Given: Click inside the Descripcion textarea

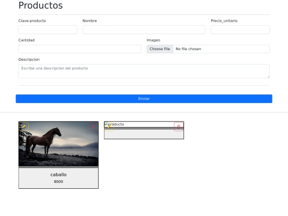Looking at the screenshot, I should click(x=144, y=71).
